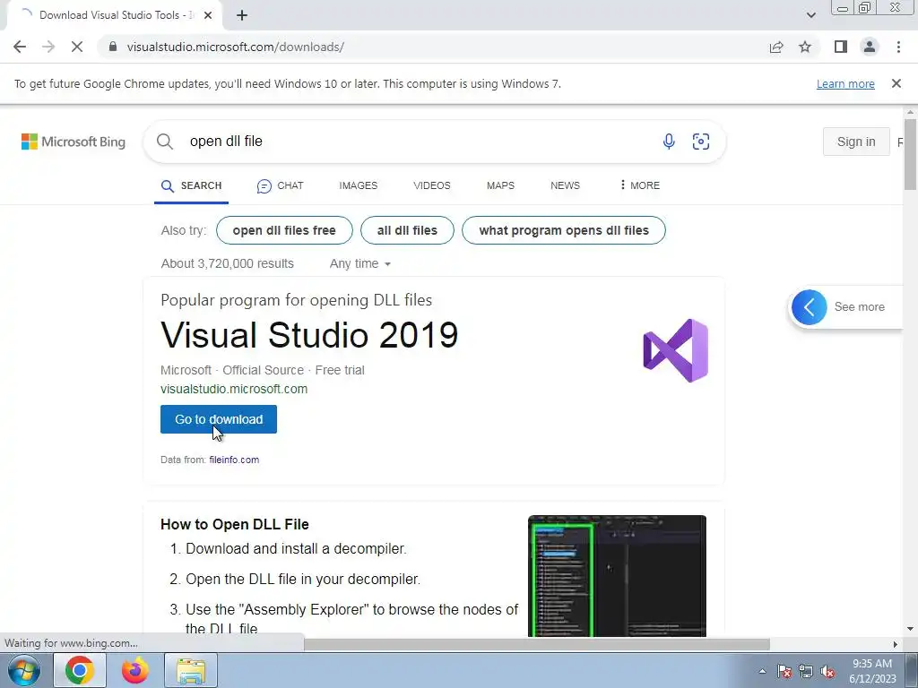Viewport: 918px width, 688px height.
Task: Click the Visual Studio 2019 heading
Action: point(309,335)
